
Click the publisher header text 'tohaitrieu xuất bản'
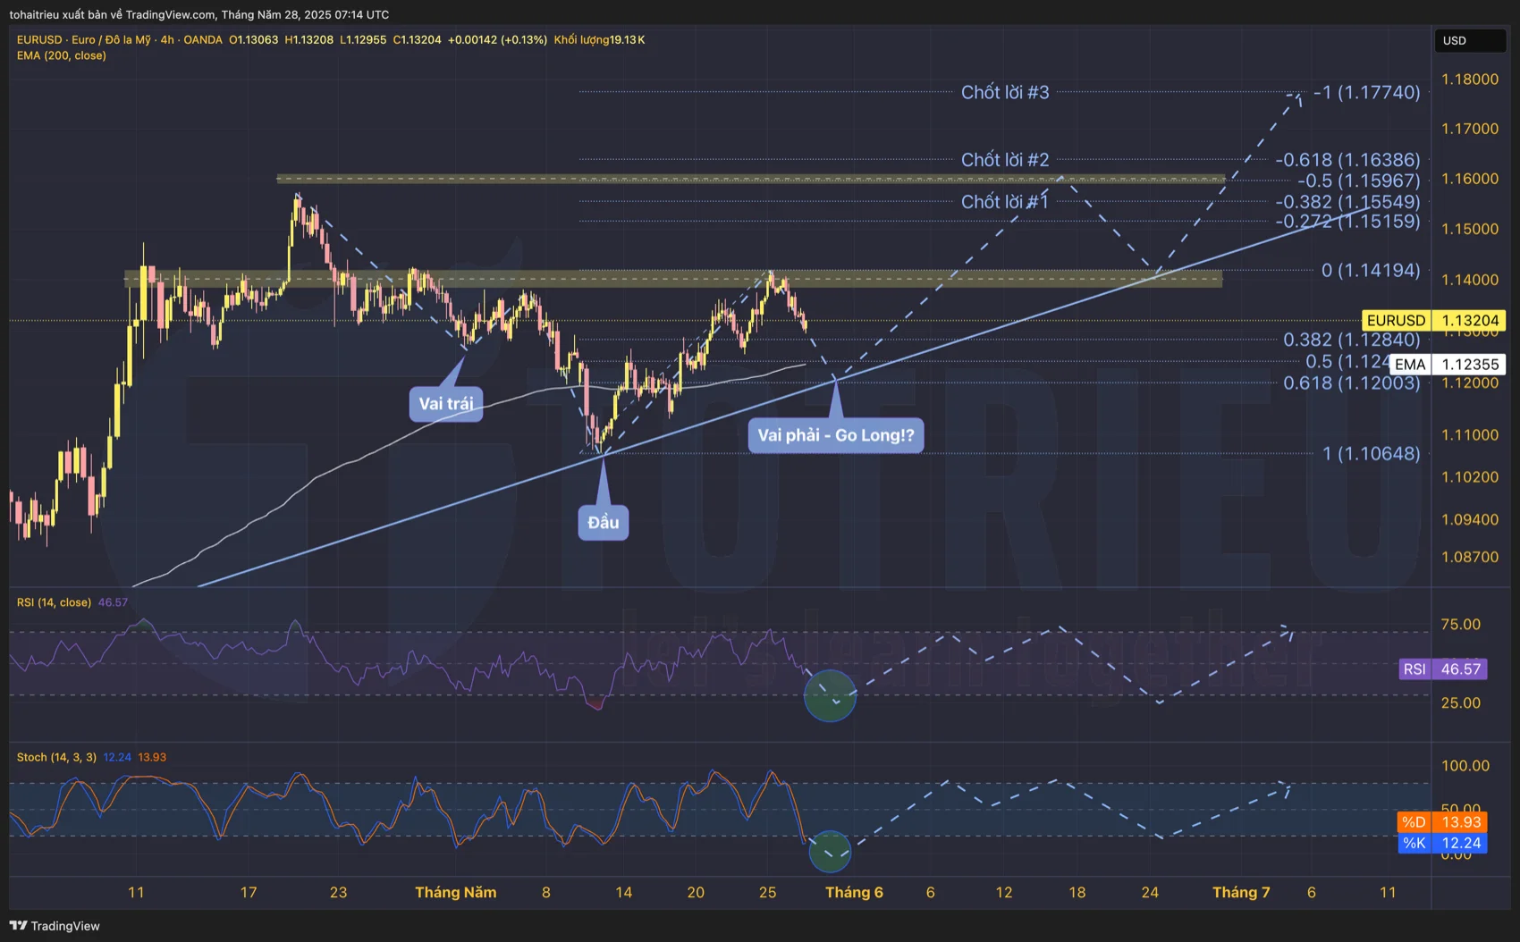59,14
